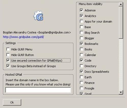The height and width of the screenshot is (108, 127).
Task: Click the scrollbar track below the thumb
Action: click(121, 64)
